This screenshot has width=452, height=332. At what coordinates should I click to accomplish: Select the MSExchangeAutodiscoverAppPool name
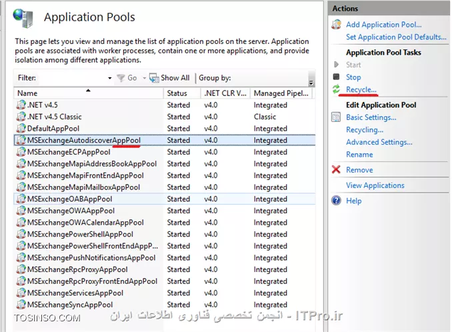(x=84, y=141)
